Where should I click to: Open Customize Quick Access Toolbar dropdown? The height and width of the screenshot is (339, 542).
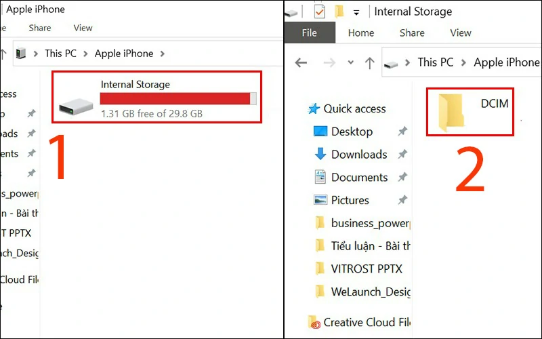[356, 13]
